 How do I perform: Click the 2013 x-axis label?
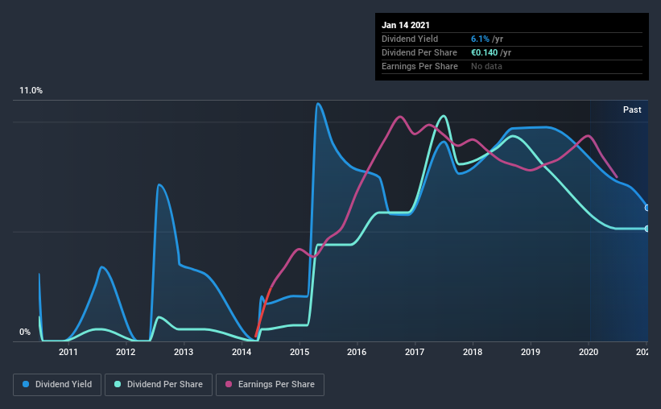(x=184, y=352)
